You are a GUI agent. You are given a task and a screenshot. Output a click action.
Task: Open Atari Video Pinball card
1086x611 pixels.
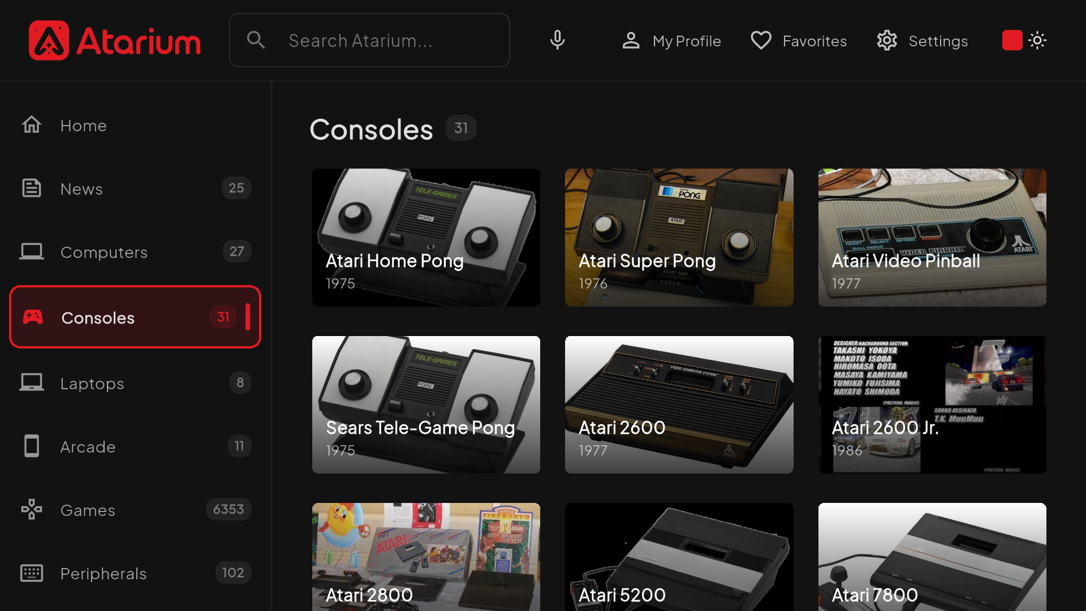pyautogui.click(x=932, y=238)
